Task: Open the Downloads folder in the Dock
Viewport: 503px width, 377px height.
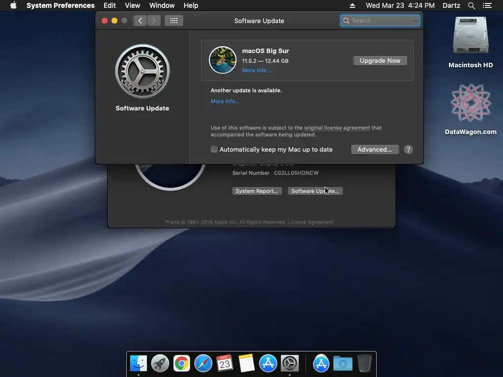Action: [x=342, y=364]
